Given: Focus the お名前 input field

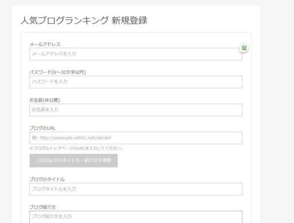Looking at the screenshot, I should 136,110.
